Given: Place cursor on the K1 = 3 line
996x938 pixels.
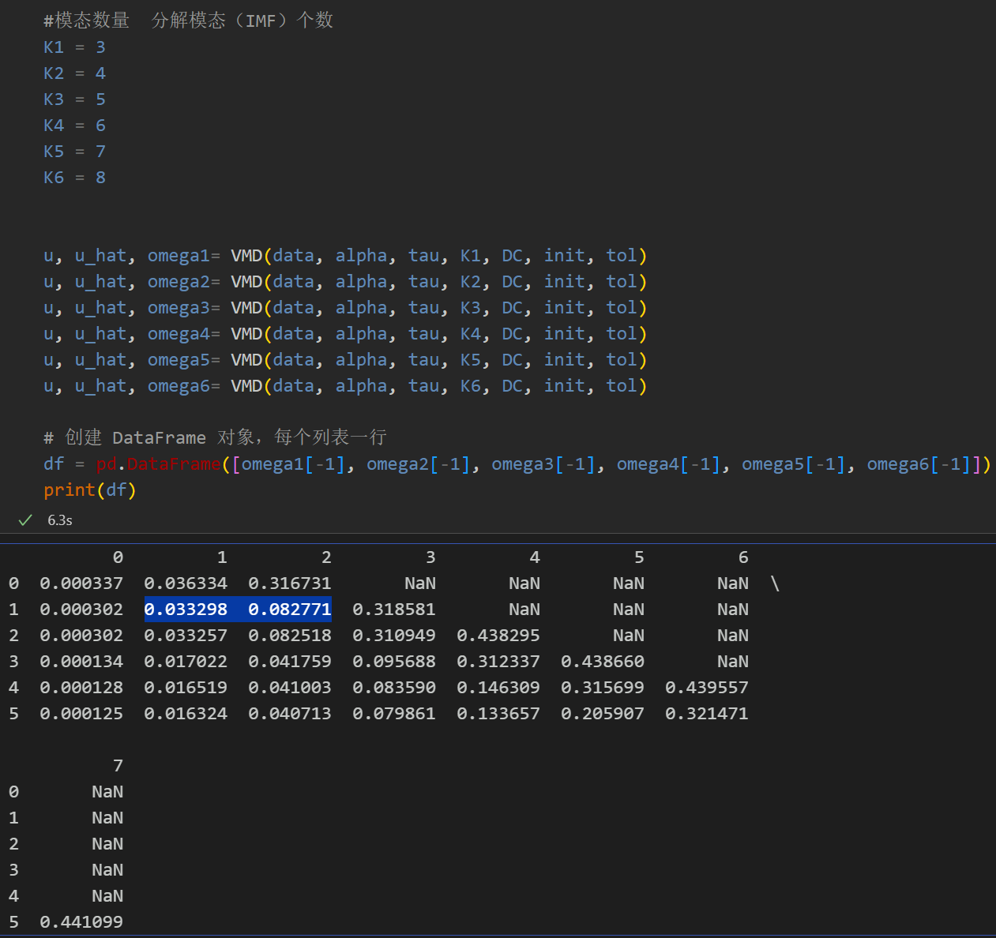Looking at the screenshot, I should [x=74, y=47].
